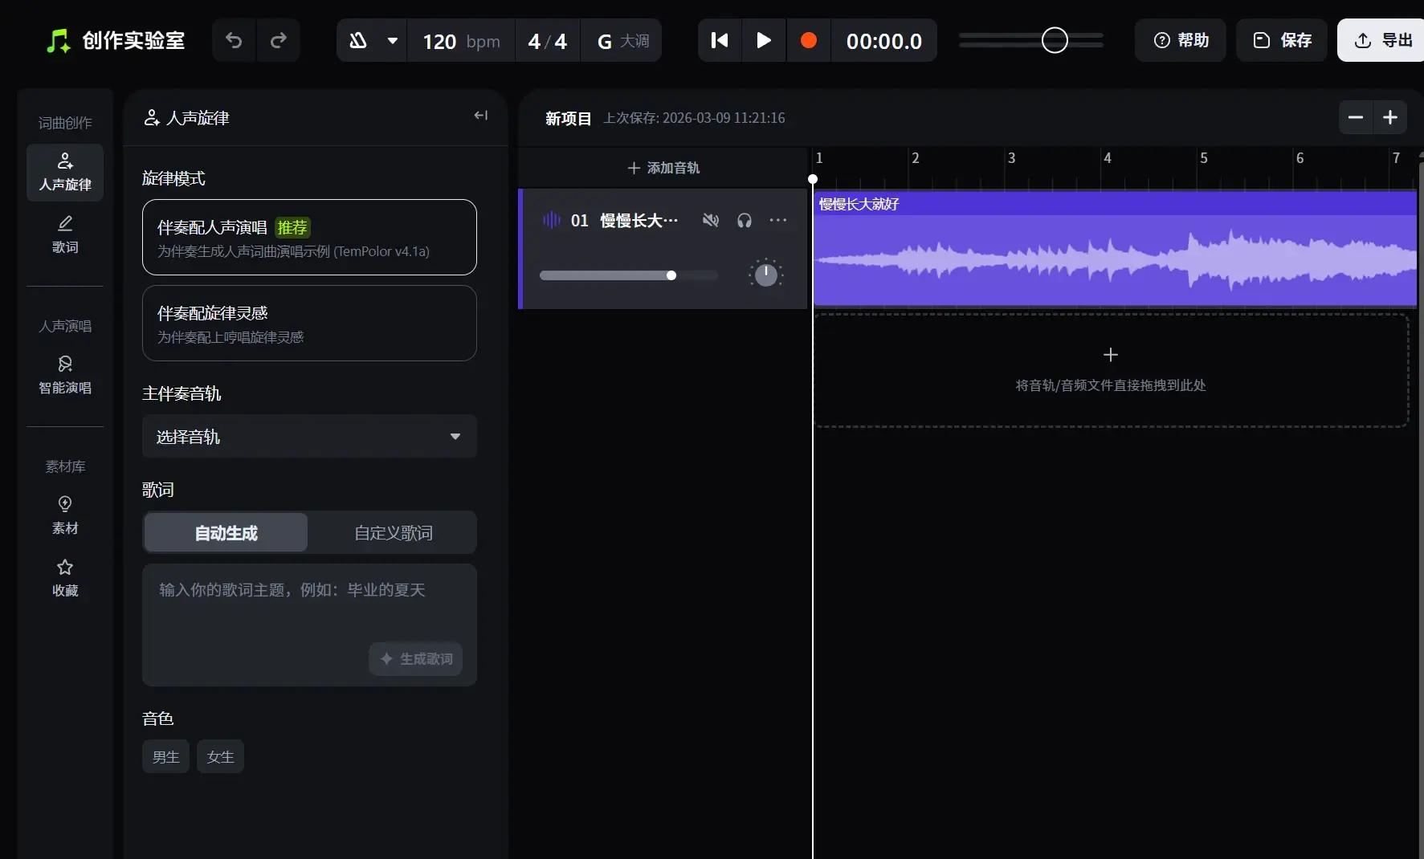
Task: Click the 添加音轨 button
Action: pos(663,168)
